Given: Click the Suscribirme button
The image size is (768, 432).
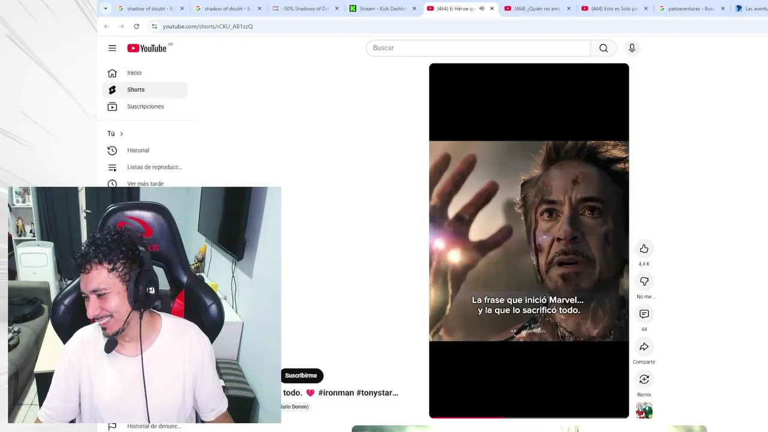Looking at the screenshot, I should [301, 376].
